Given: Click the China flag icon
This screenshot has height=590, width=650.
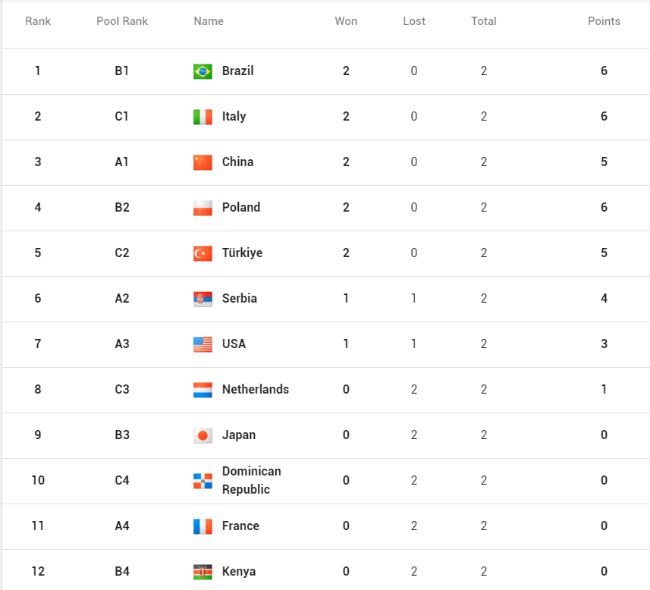Looking at the screenshot, I should (203, 162).
